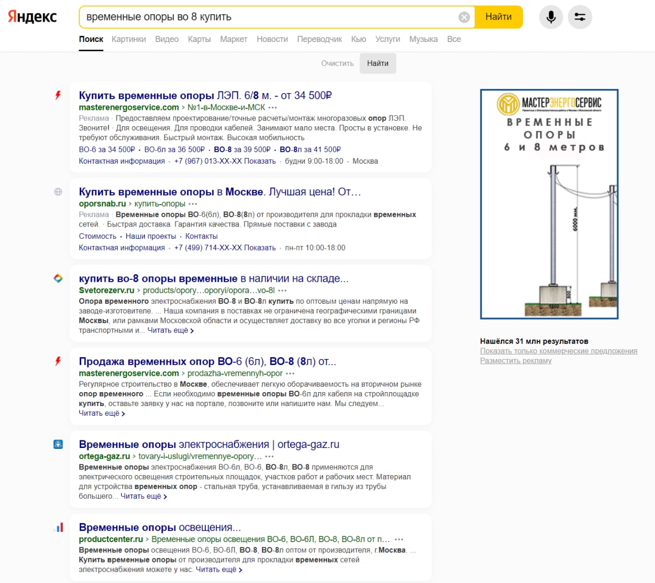Screen dimensions: 655x583
Task: Open more options dots for Svetorezerv.ru result
Action: (282, 290)
